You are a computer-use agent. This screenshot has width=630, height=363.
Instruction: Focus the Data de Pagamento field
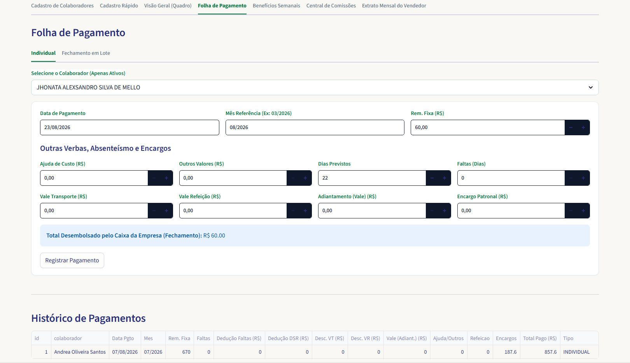click(x=129, y=127)
